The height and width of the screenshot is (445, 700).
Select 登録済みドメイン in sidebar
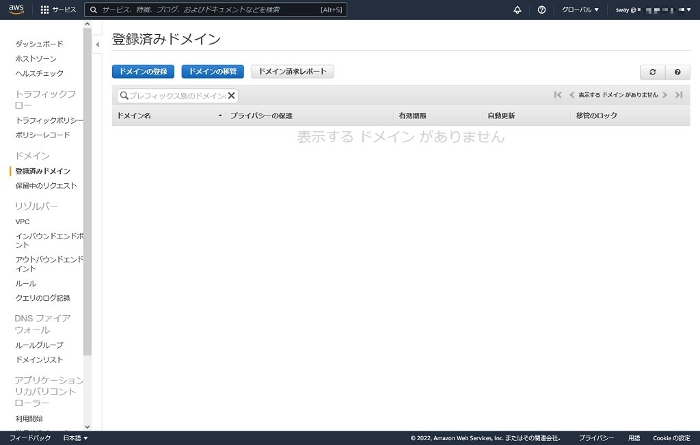pos(42,171)
